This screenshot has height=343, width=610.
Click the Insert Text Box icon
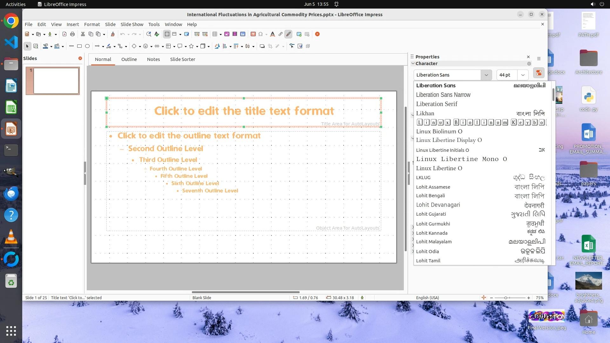(253, 34)
